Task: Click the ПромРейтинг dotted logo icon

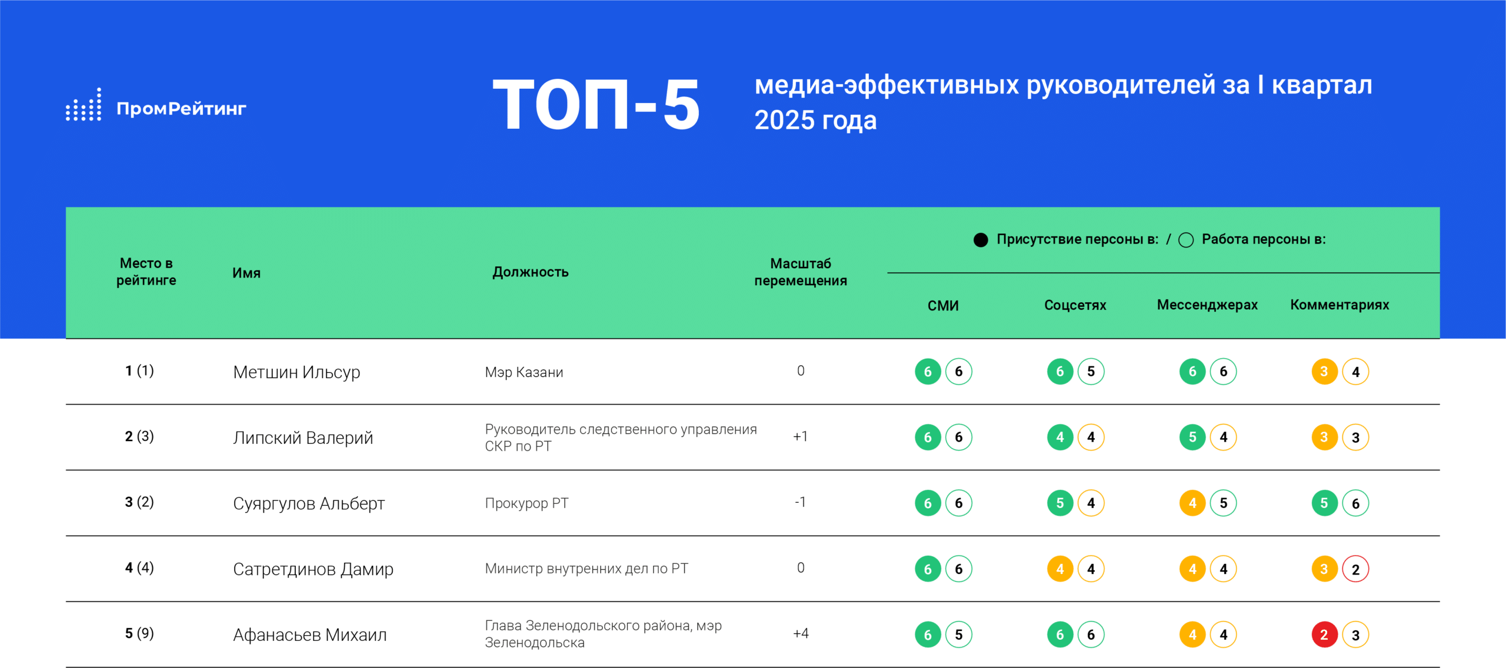Action: pos(84,106)
